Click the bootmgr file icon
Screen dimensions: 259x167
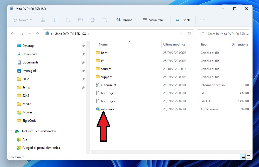[x=98, y=93]
